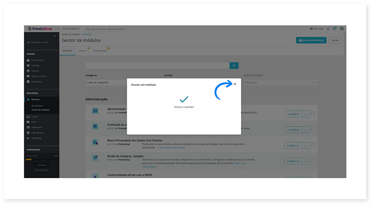373x206 pixels.
Task: Switch to the Atualizações tab
Action: (100, 50)
